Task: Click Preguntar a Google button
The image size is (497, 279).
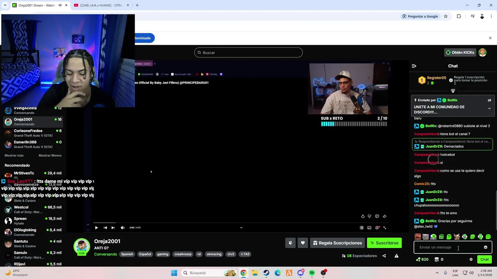Action: tap(420, 16)
